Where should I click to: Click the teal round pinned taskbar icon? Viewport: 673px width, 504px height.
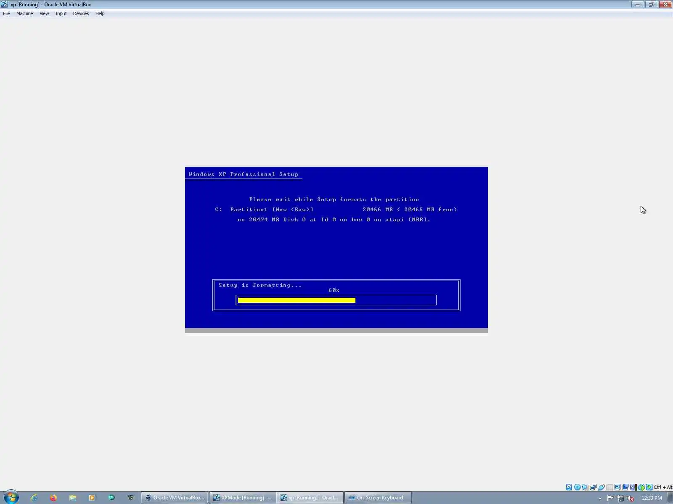tap(111, 498)
